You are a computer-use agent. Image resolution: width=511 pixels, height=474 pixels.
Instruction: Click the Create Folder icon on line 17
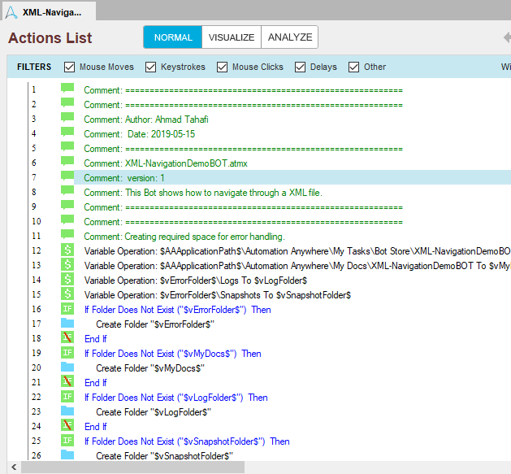coord(67,324)
